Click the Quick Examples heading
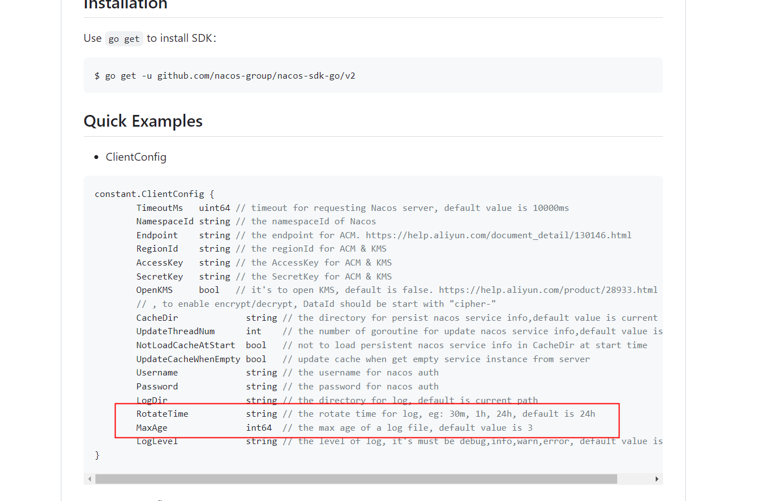The height and width of the screenshot is (501, 769). point(143,121)
